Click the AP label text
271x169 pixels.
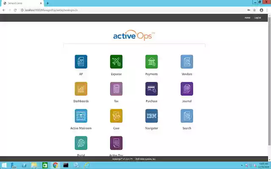(81, 74)
